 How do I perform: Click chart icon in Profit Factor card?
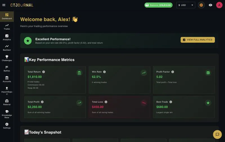[x=208, y=73]
